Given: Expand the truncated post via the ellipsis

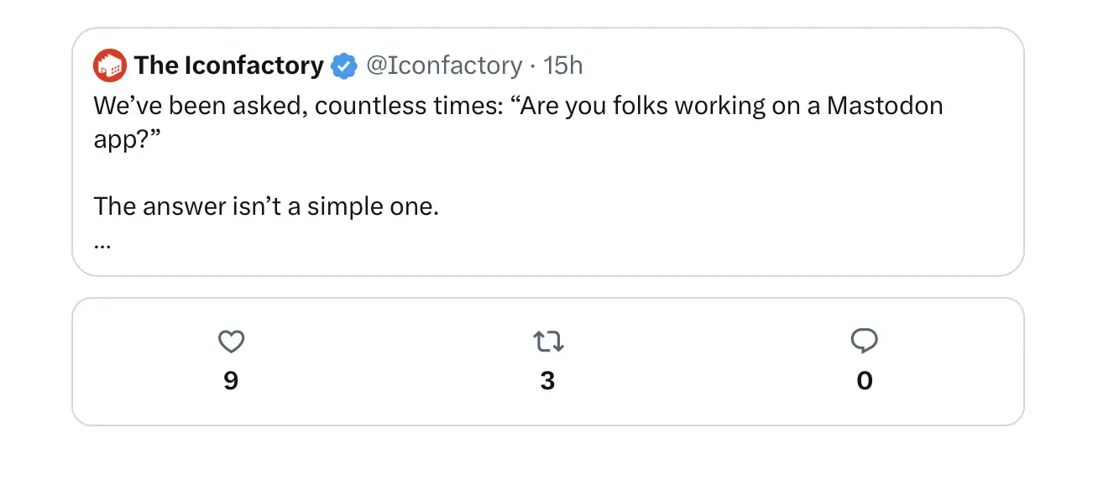Looking at the screenshot, I should pyautogui.click(x=103, y=243).
